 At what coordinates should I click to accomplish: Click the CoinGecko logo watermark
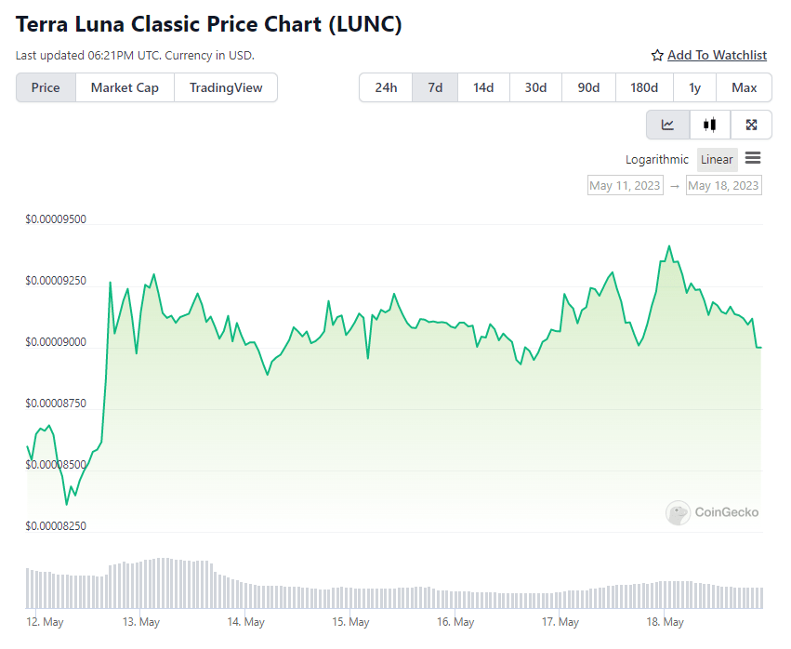[712, 512]
